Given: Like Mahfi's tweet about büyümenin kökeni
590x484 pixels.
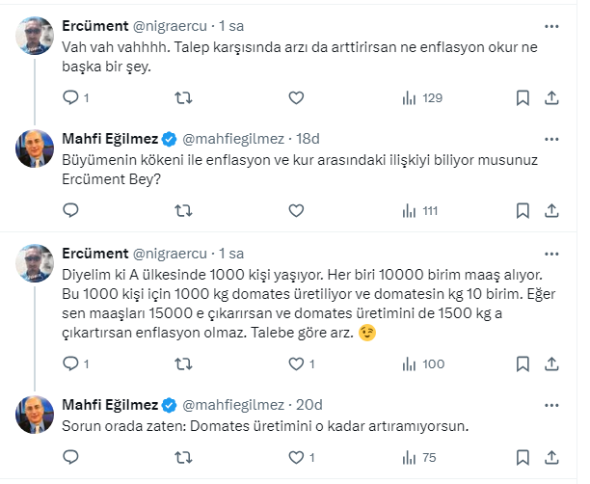Looking at the screenshot, I should [x=296, y=209].
